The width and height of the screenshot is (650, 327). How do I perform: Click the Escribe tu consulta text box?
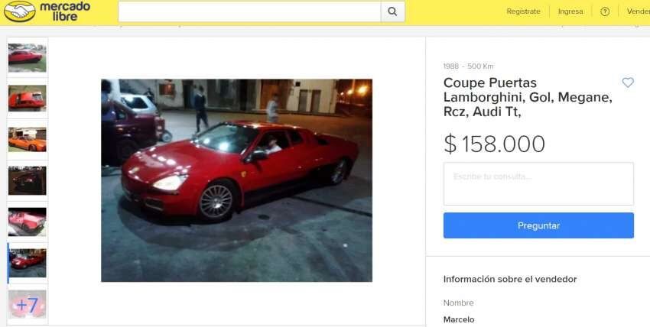538,184
